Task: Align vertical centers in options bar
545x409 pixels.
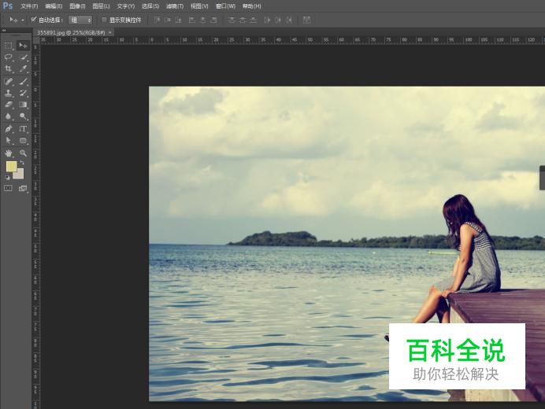Action: click(x=168, y=20)
